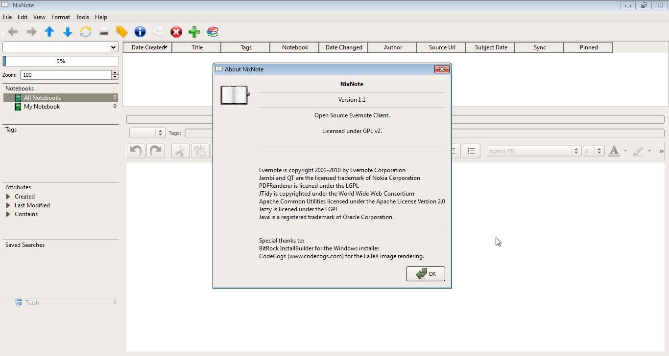Click the synchronize icon in the toolbar
The image size is (669, 356).
86,32
